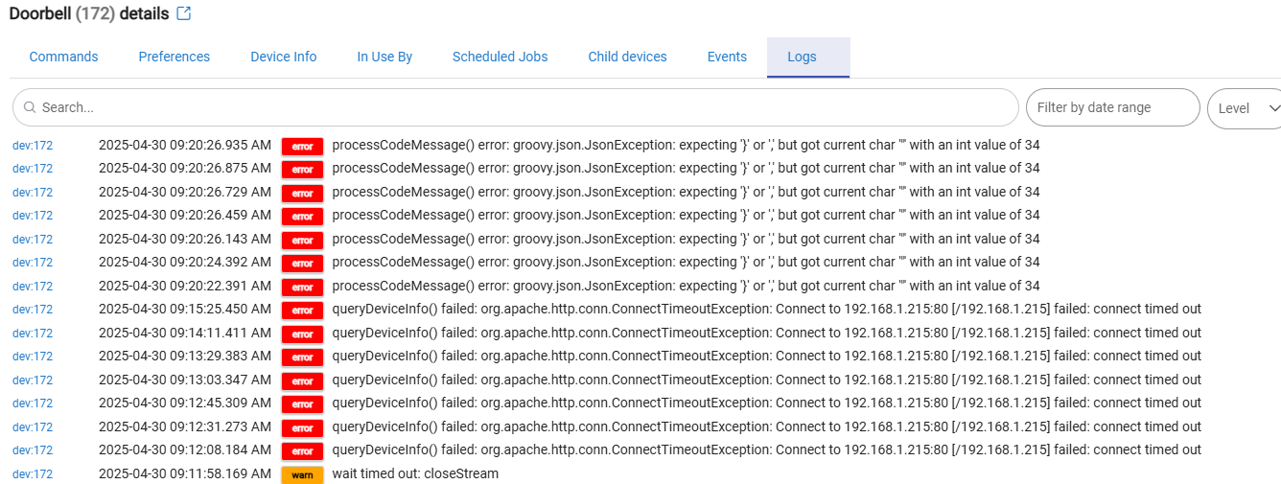Switch to the Commands tab
1281x484 pixels.
pyautogui.click(x=63, y=57)
